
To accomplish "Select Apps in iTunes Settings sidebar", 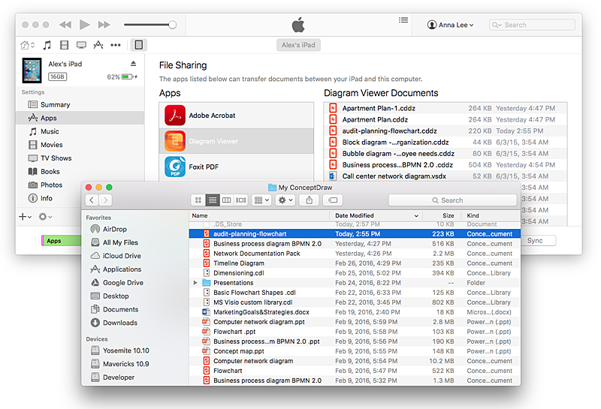I will pyautogui.click(x=80, y=118).
